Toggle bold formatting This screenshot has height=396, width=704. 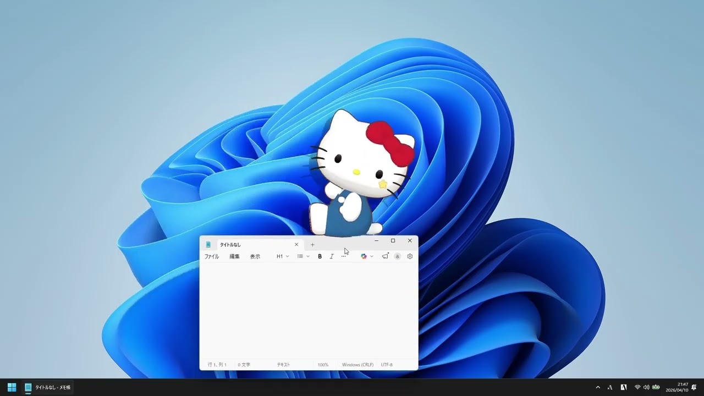click(320, 256)
